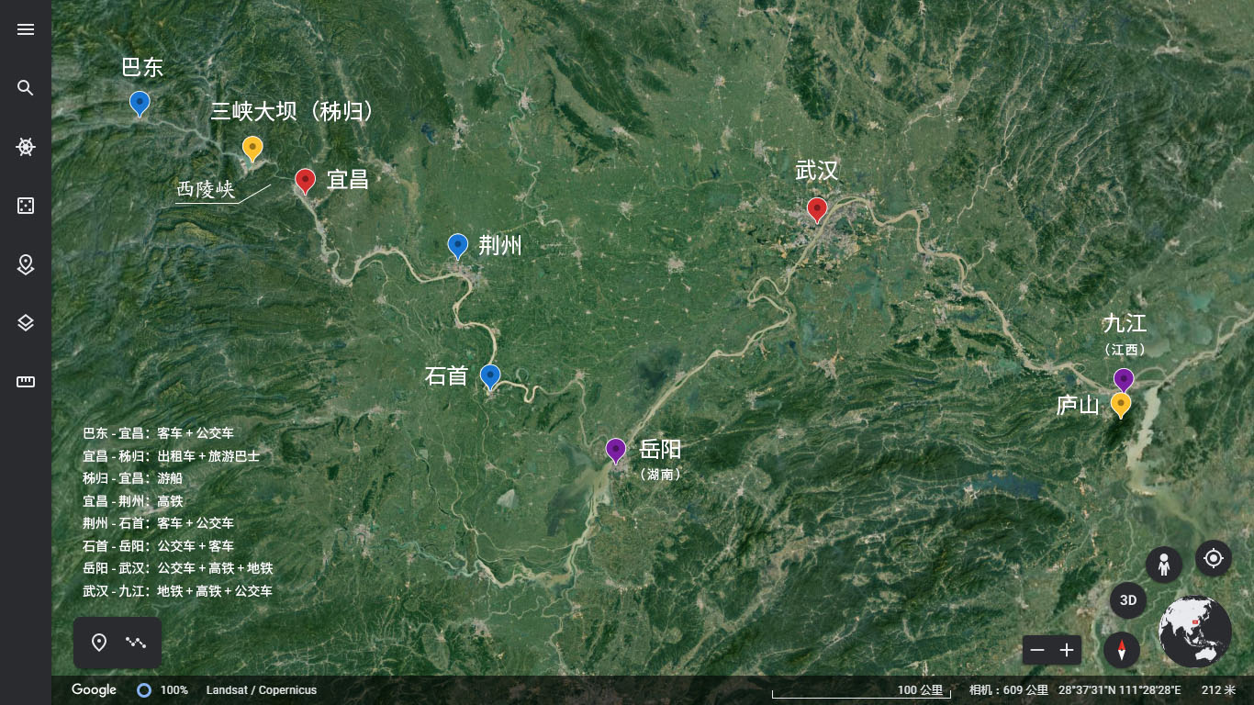This screenshot has height=705, width=1254.
Task: Zoom in with the plus button
Action: click(1067, 650)
